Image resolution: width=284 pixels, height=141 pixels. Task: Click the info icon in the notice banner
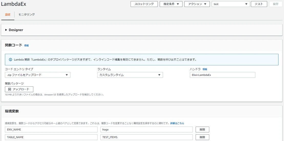point(10,59)
